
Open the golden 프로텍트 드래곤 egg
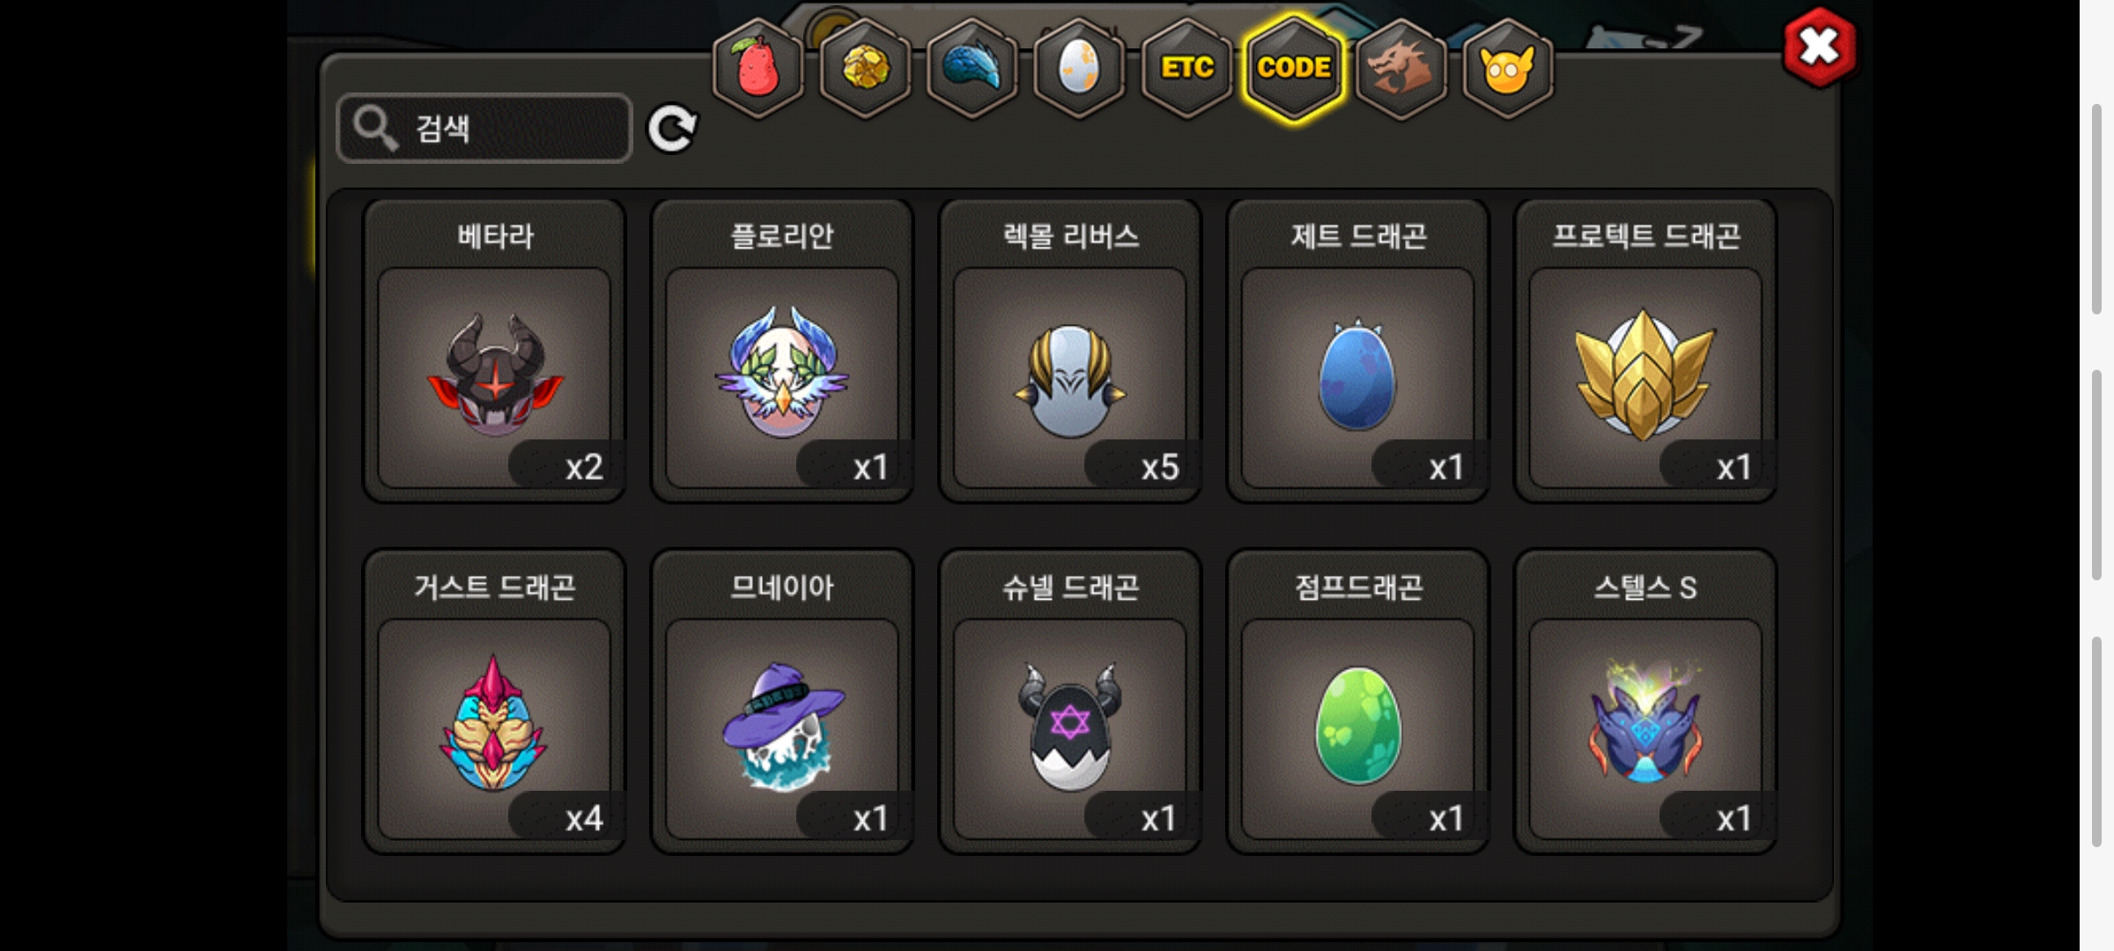[1645, 350]
